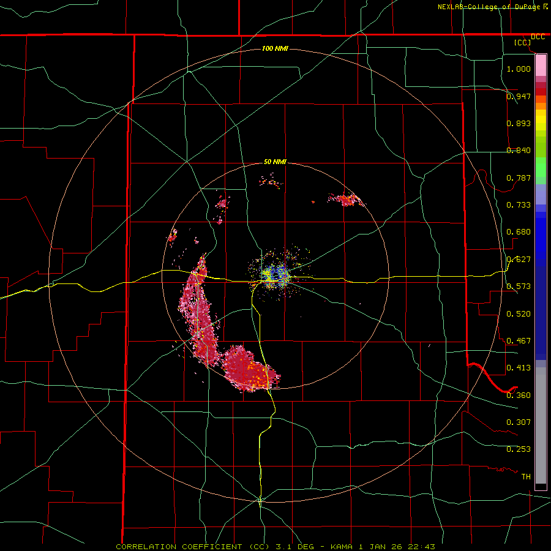Pick the gray low-value segment of the color bar
The height and width of the screenshot is (551, 551).
pyautogui.click(x=541, y=425)
